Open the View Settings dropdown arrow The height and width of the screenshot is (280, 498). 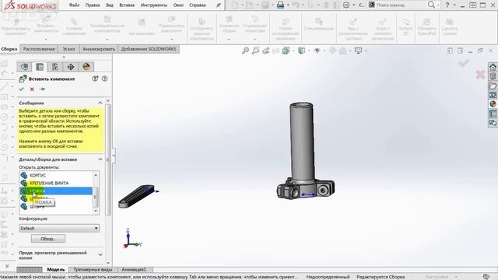coord(366,51)
